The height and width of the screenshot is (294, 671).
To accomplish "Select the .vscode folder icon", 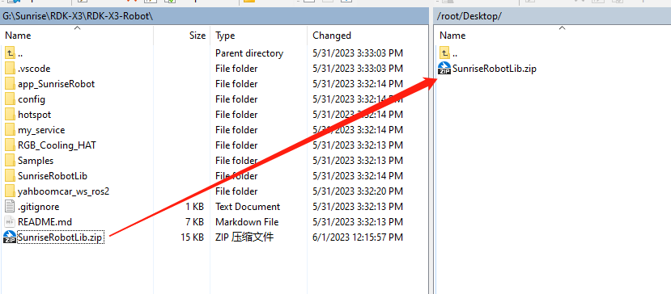I will (10, 69).
